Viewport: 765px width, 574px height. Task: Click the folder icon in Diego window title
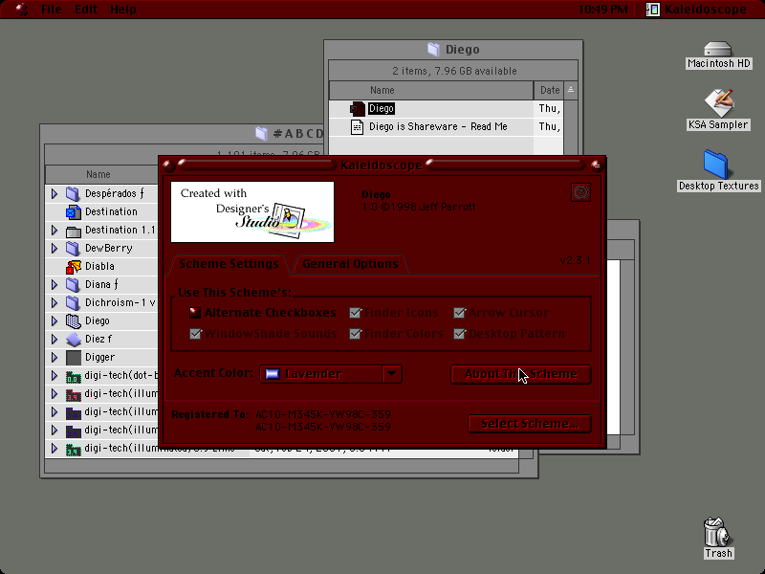pyautogui.click(x=433, y=50)
